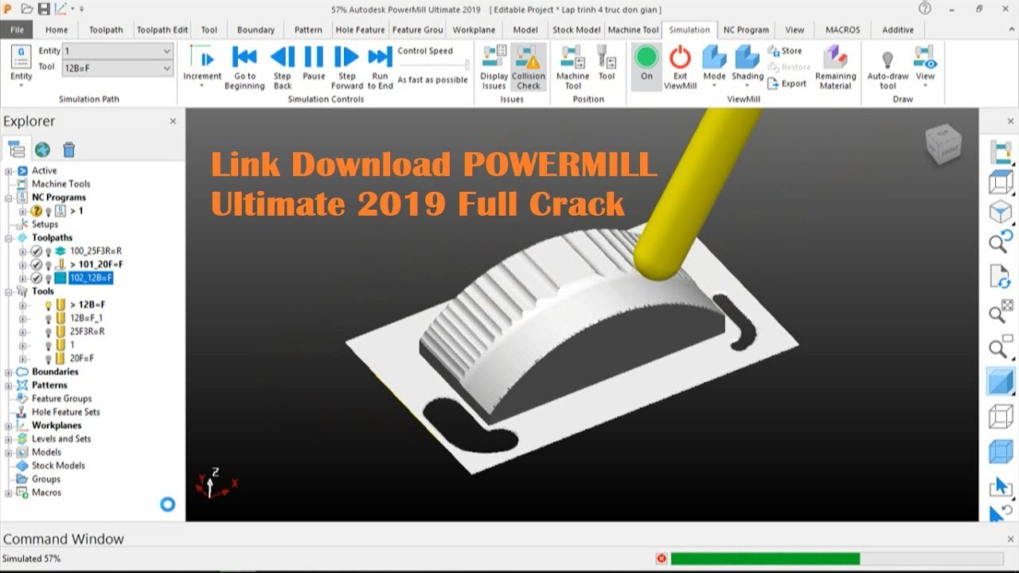Click the zoom to box magnifier icon
Viewport: 1019px width, 573px height.
tap(1000, 347)
